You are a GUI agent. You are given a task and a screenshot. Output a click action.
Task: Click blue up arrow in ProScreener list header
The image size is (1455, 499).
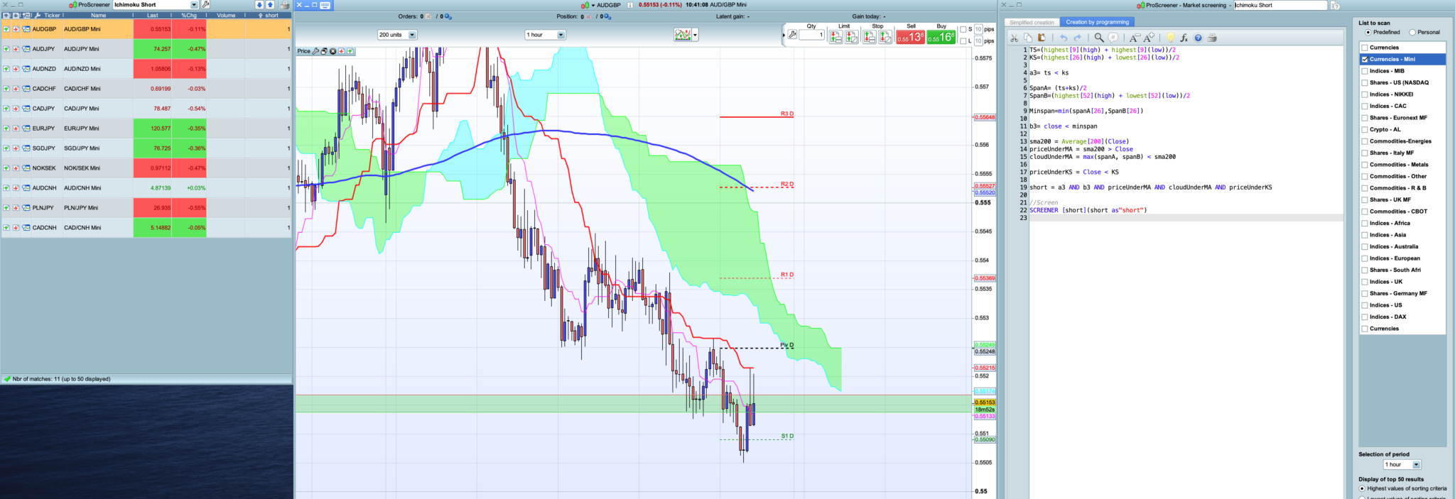coord(270,5)
